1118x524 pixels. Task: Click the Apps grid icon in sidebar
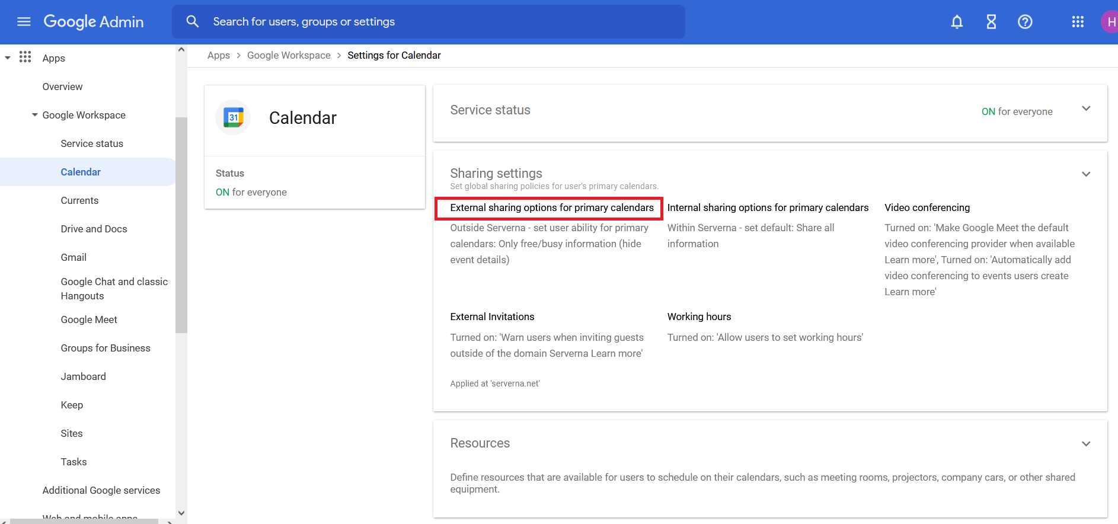click(25, 57)
